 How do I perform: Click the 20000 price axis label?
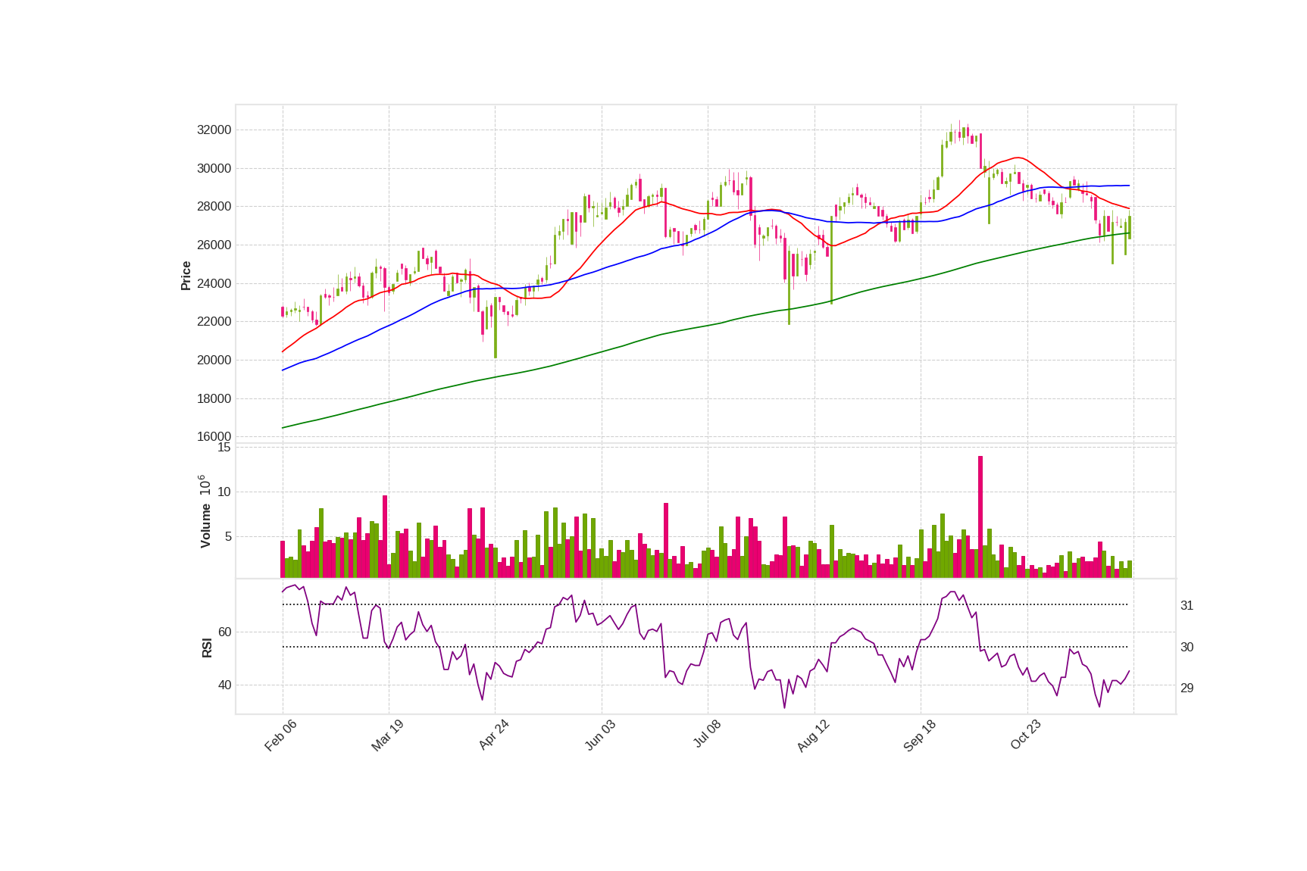(214, 361)
